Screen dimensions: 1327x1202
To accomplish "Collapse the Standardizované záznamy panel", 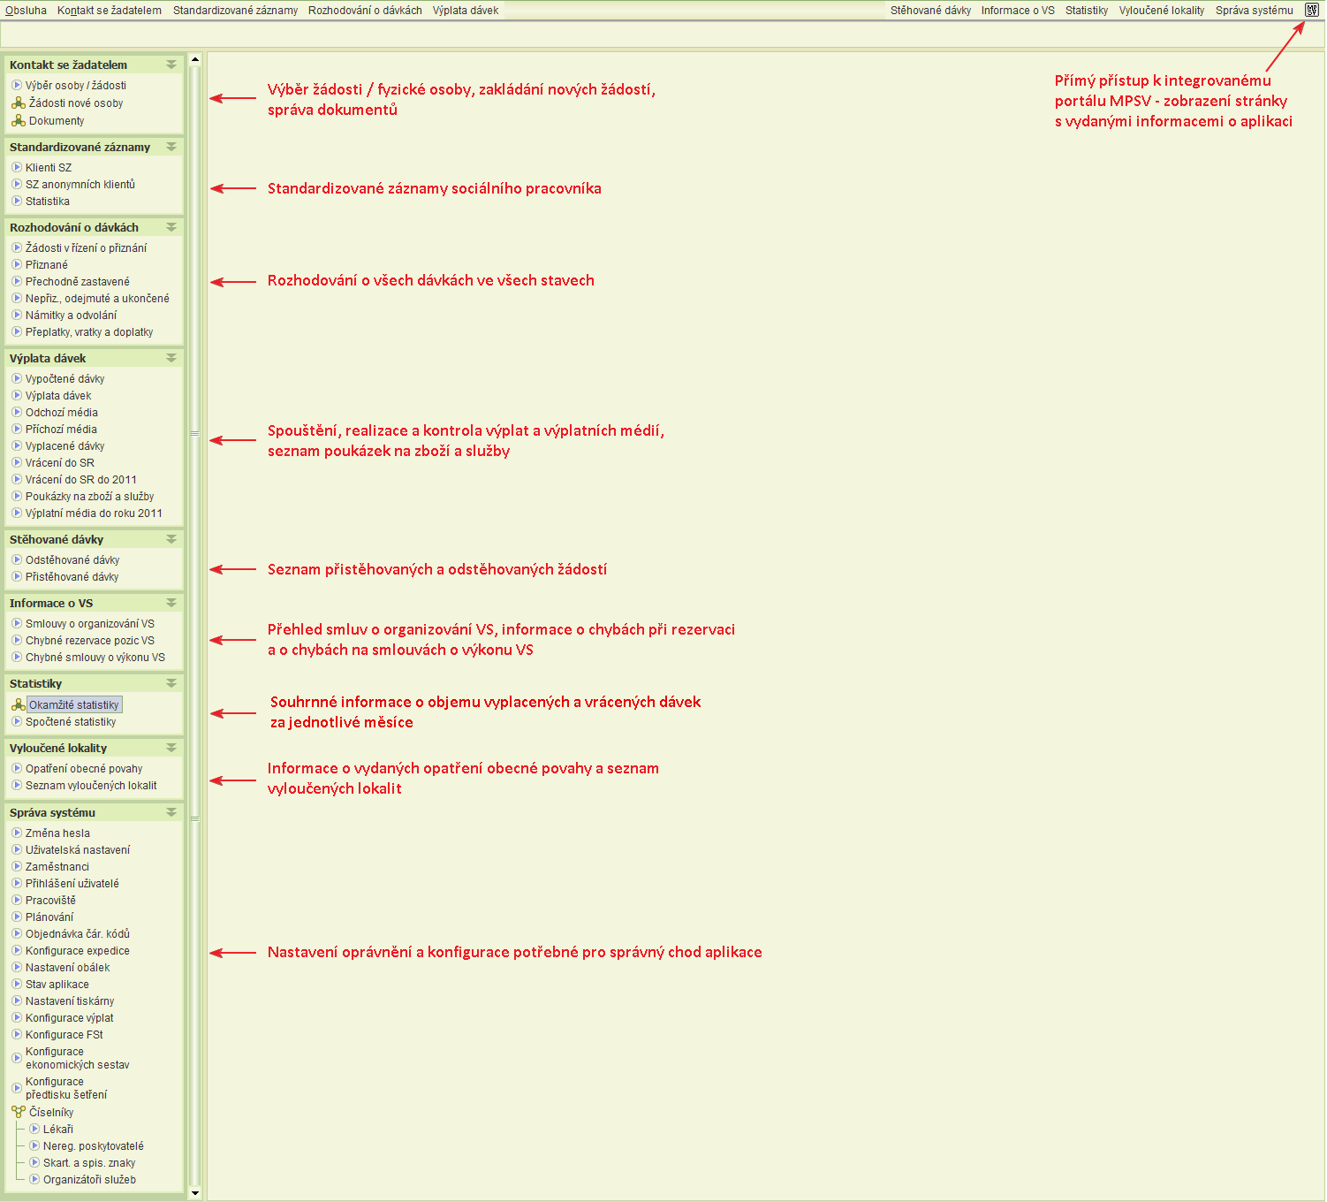I will pyautogui.click(x=171, y=147).
